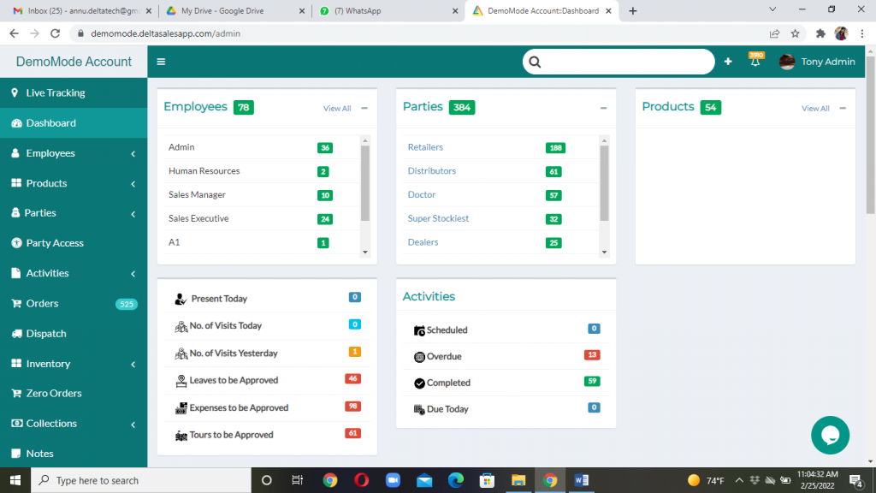This screenshot has width=876, height=493.
Task: Switch to the WhatsApp tab
Action: (388, 10)
